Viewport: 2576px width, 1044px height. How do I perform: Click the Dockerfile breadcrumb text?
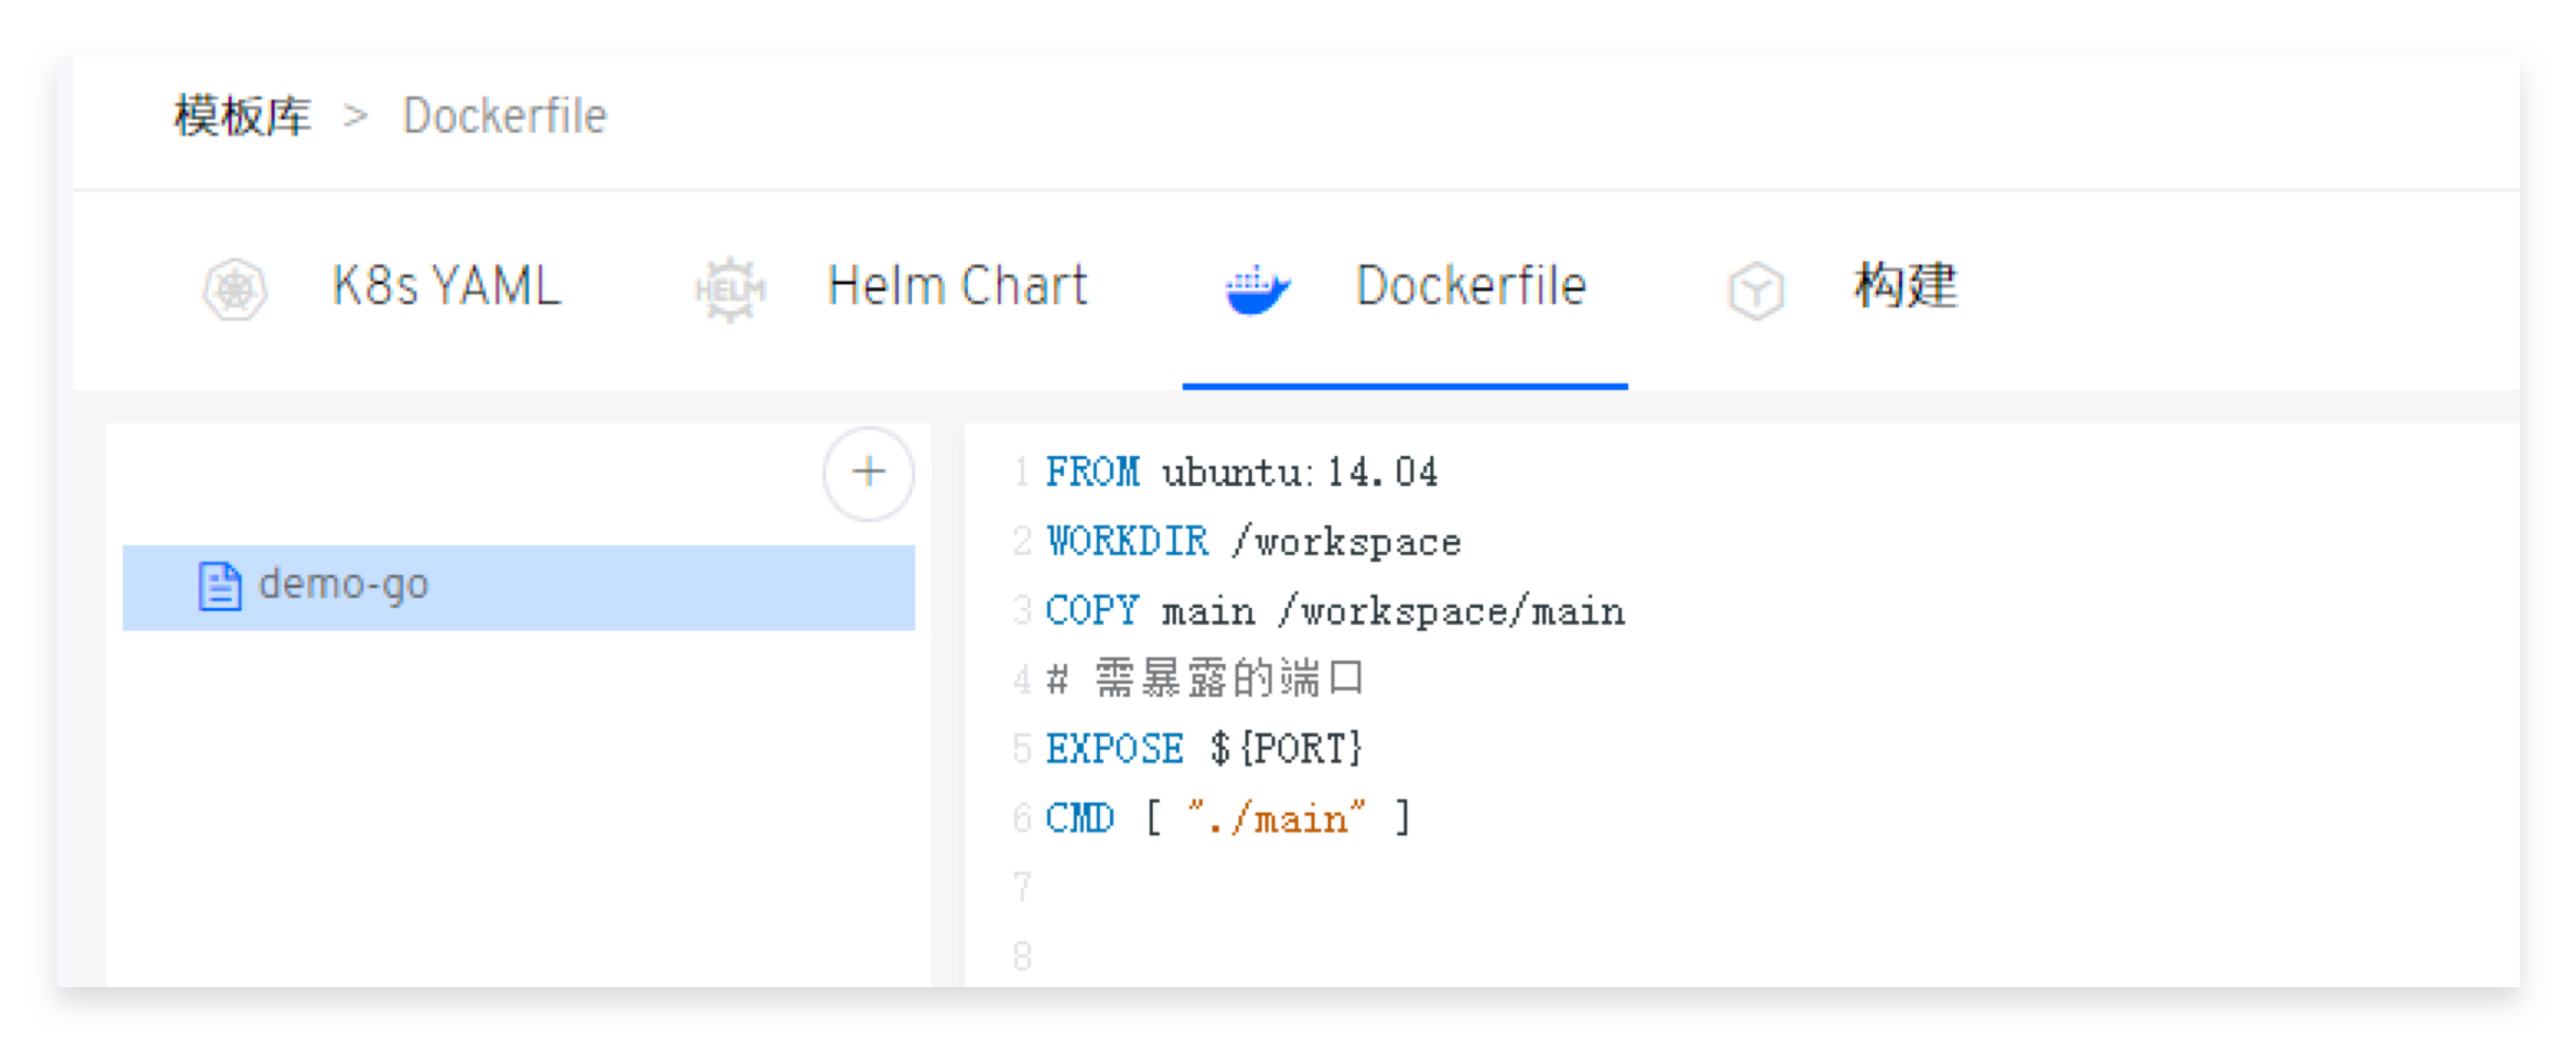tap(504, 116)
